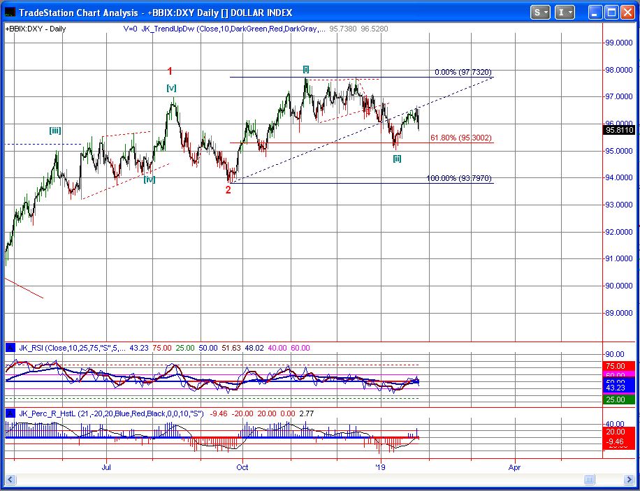Click the 'Jul' date axis label
Image resolution: width=640 pixels, height=491 pixels.
click(x=106, y=467)
